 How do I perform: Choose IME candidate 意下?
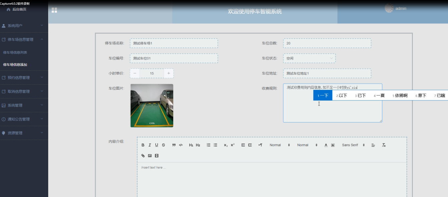click(x=421, y=96)
